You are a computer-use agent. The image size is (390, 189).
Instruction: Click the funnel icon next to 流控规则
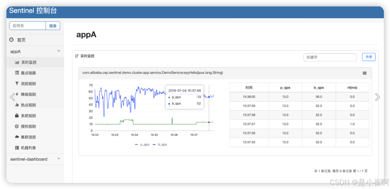tap(17, 84)
